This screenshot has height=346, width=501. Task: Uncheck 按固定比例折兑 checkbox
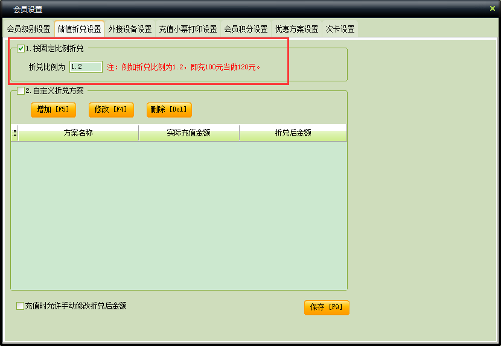(21, 48)
